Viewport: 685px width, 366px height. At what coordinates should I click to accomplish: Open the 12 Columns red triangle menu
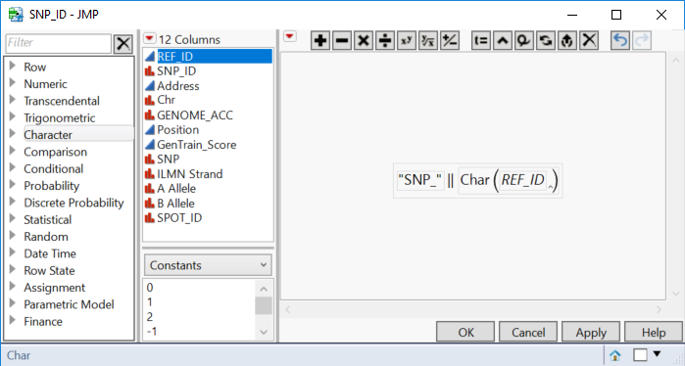point(149,39)
